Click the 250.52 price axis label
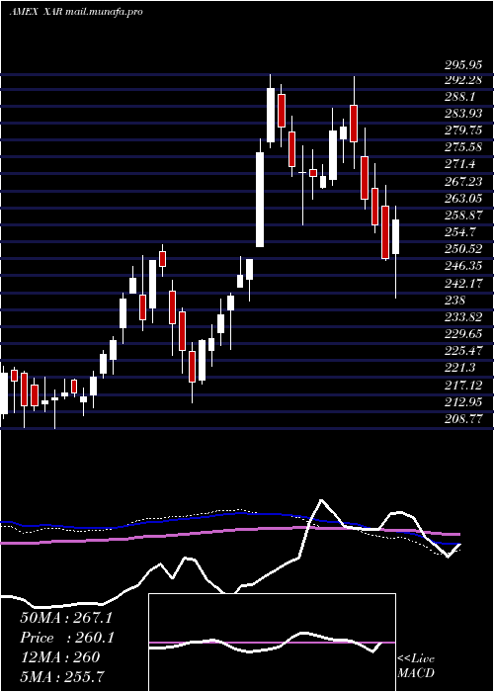 coord(462,249)
